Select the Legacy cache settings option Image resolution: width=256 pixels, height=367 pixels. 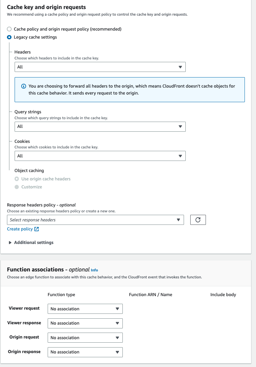[x=9, y=37]
